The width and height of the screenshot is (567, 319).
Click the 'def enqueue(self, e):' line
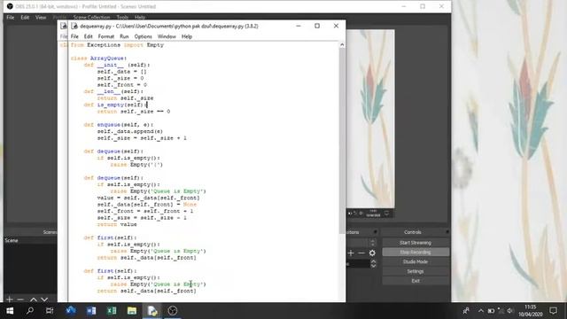[119, 125]
